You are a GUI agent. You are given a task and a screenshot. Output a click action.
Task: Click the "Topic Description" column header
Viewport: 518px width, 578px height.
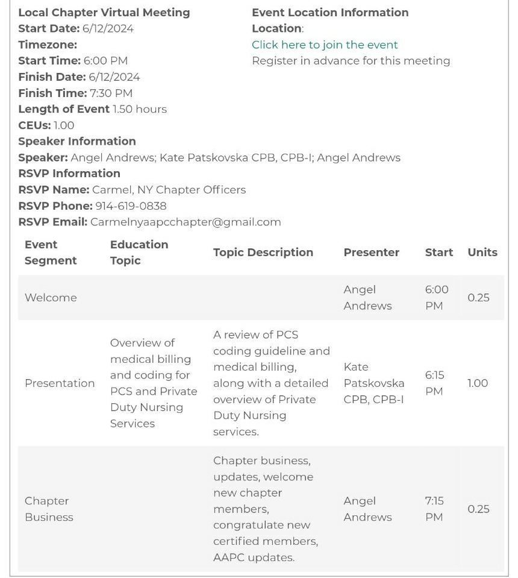click(x=263, y=253)
